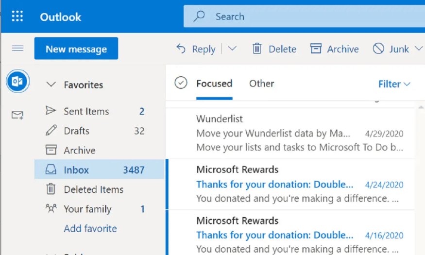Click the Delete trash can icon
Screen dimensions: 425x255
point(257,49)
